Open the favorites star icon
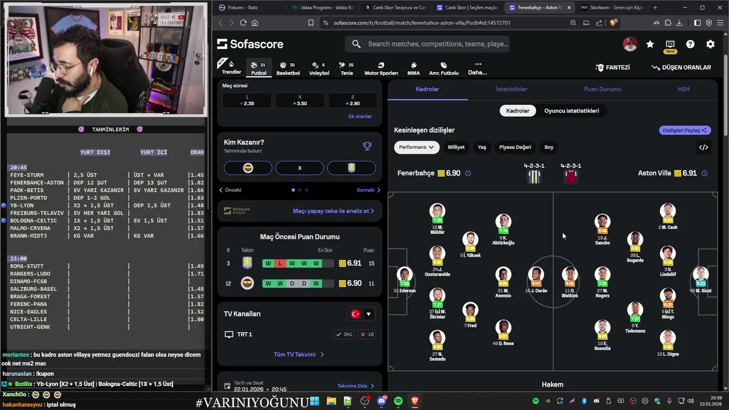 coord(650,44)
